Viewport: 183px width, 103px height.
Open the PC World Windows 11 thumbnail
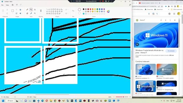167,69
